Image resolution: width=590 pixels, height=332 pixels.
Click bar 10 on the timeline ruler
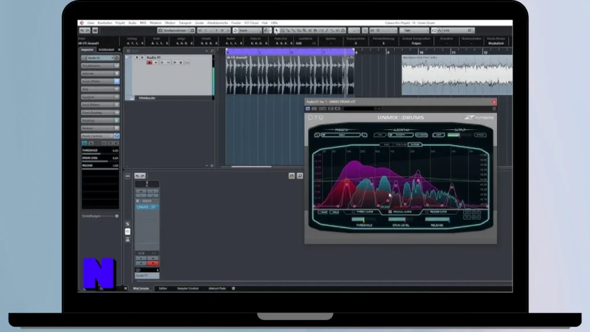(421, 52)
